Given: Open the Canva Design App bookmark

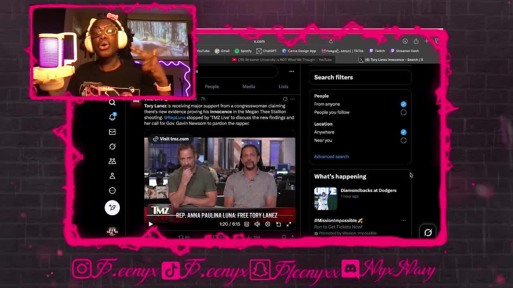Looking at the screenshot, I should [299, 51].
